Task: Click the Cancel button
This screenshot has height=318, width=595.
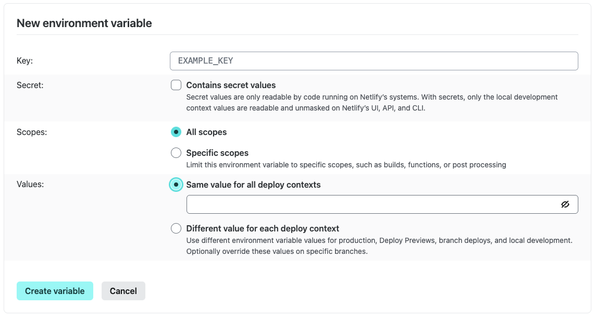Action: (123, 291)
